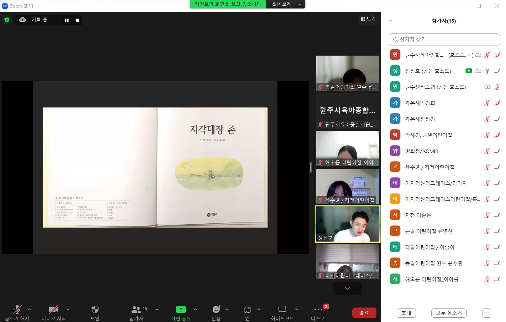Select participant 이지더원더그레이스어린이집/홍 row

(444, 199)
